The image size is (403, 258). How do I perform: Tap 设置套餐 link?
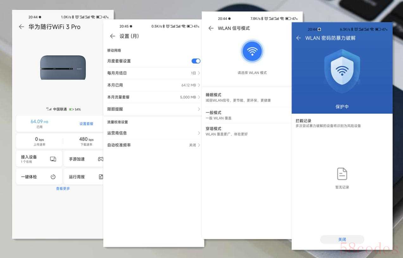pyautogui.click(x=86, y=124)
